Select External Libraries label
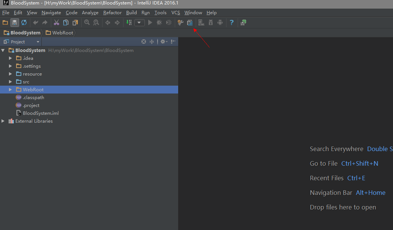The image size is (393, 230). 34,121
